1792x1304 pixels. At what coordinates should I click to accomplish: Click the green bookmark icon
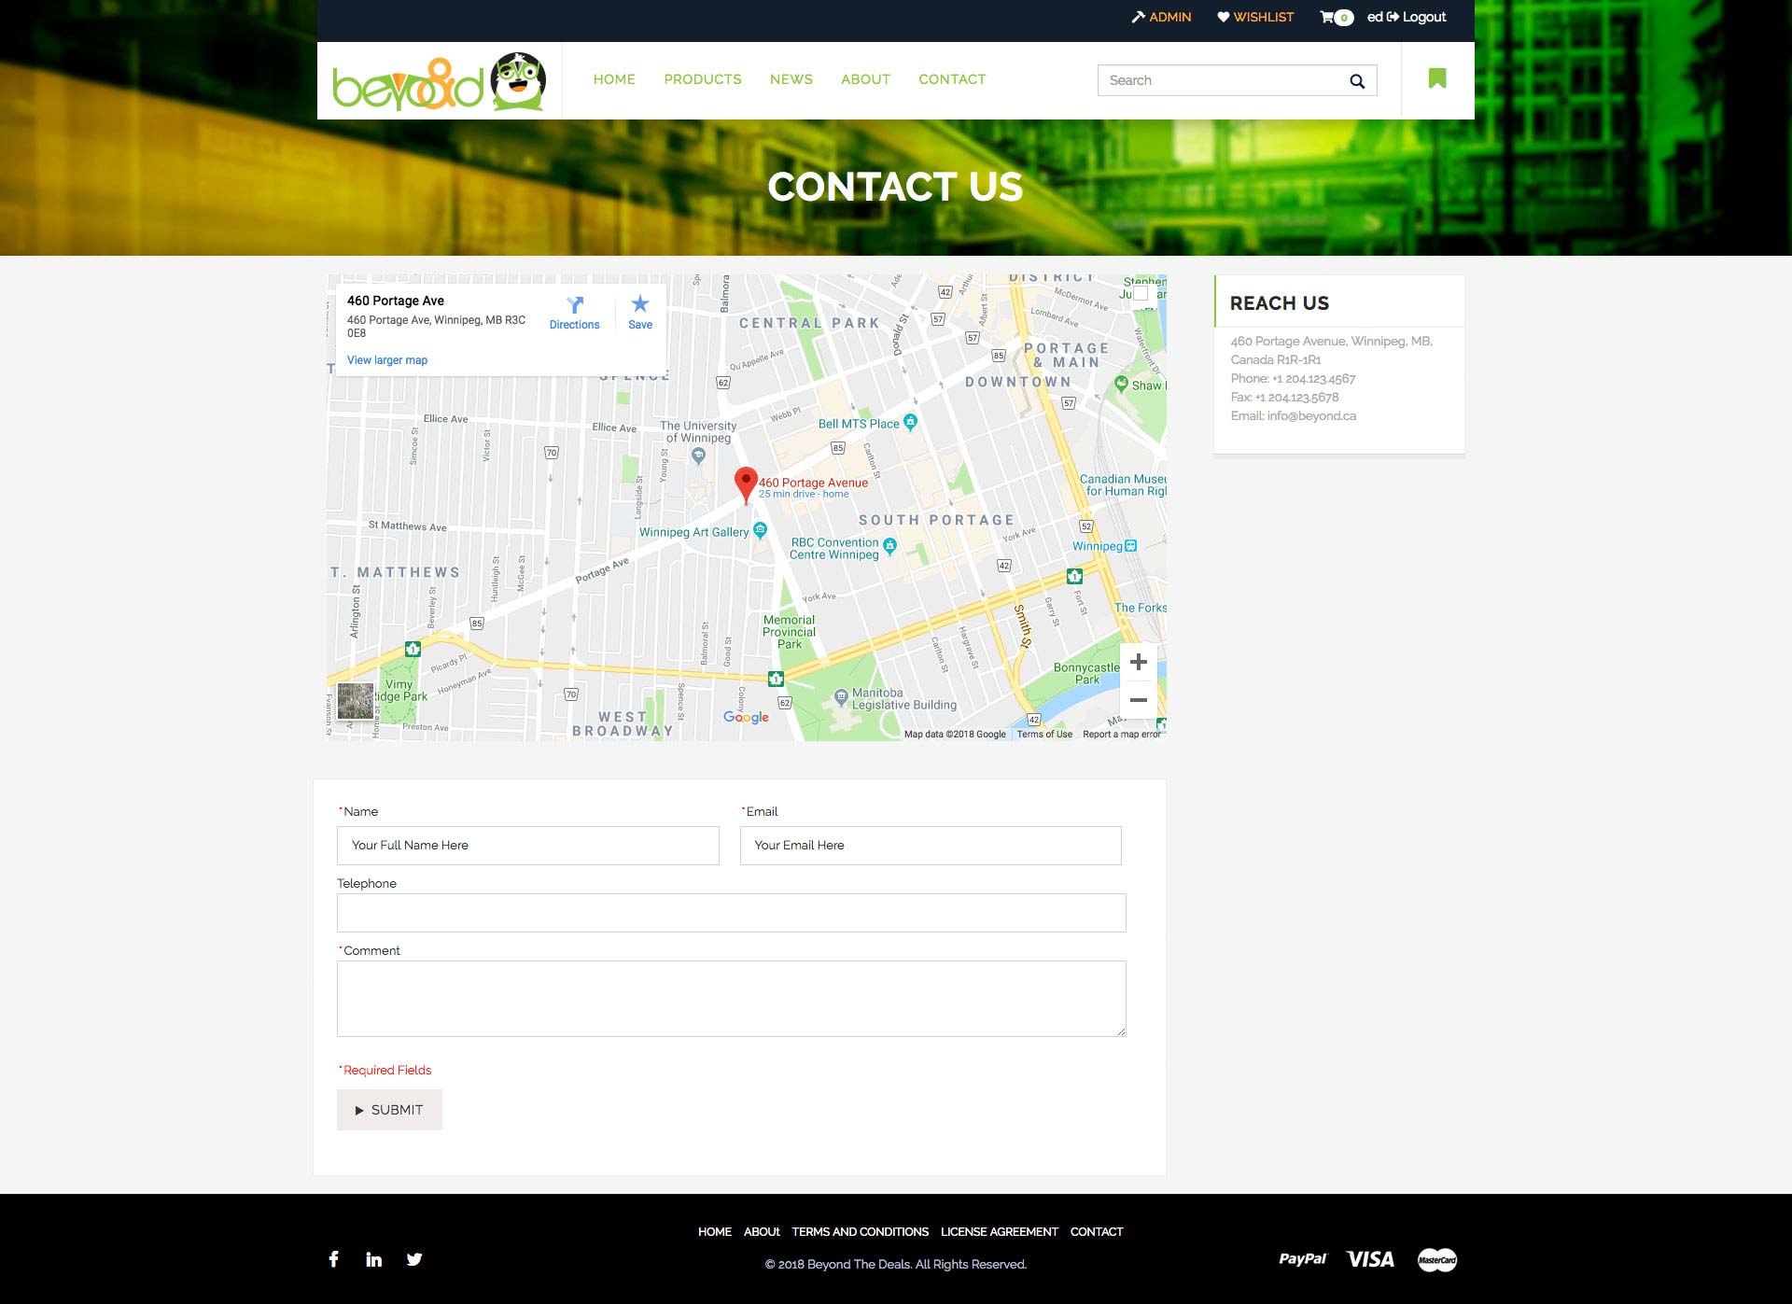tap(1437, 78)
